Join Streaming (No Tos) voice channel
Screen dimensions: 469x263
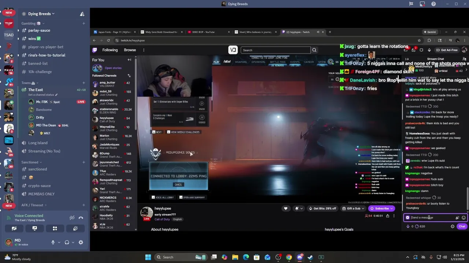(44, 151)
